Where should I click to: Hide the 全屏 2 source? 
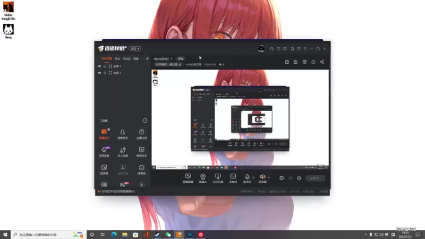[x=99, y=73]
